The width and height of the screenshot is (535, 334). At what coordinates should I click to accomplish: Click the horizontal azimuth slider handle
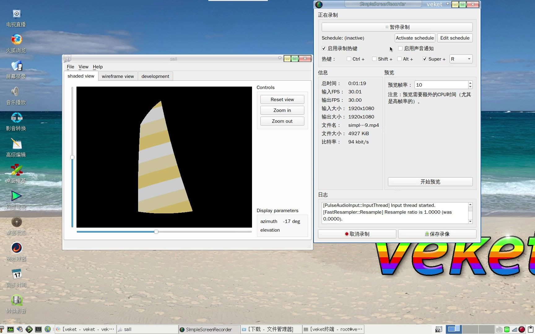[x=156, y=232]
